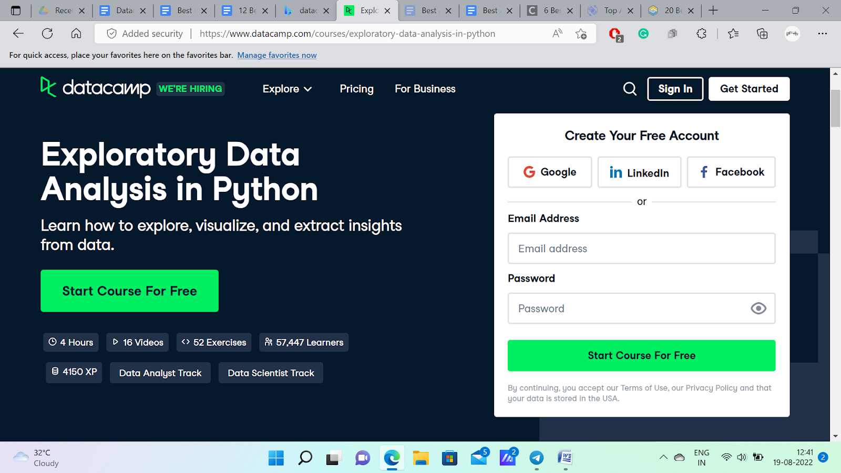Go back to the previous page
The height and width of the screenshot is (473, 841).
(x=18, y=34)
